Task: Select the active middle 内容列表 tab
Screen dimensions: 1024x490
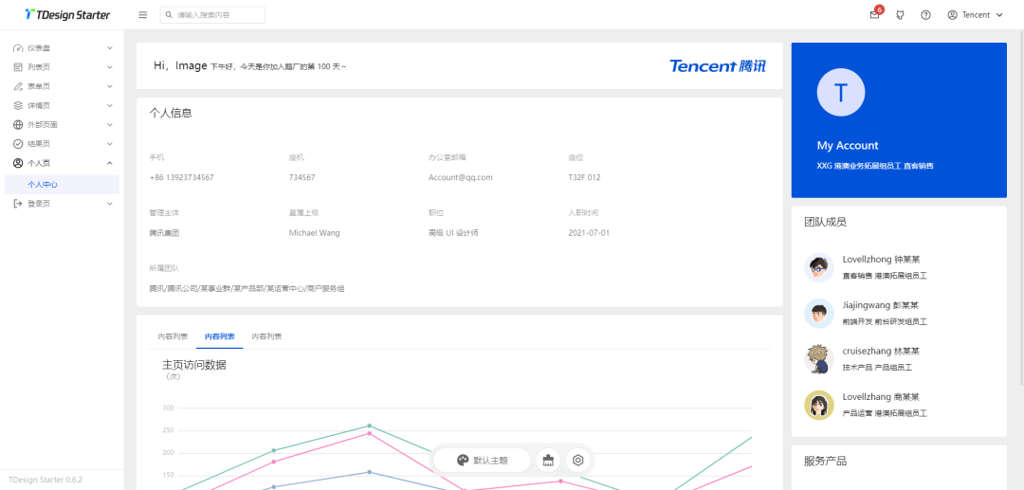Action: (x=219, y=336)
